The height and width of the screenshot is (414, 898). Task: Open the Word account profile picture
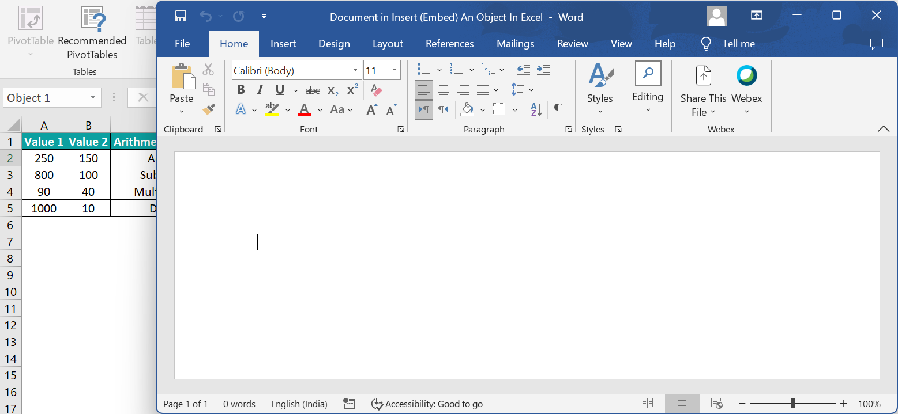click(717, 16)
